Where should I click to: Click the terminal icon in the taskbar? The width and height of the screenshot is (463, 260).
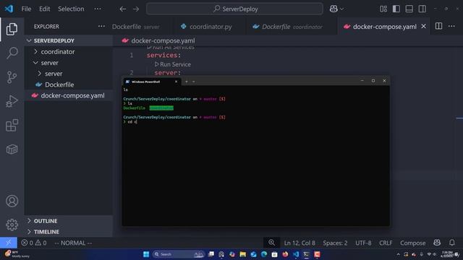pos(306,254)
